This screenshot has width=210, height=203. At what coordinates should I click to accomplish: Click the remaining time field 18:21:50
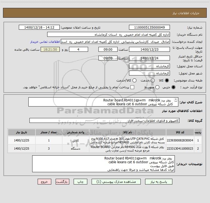click(x=50, y=49)
